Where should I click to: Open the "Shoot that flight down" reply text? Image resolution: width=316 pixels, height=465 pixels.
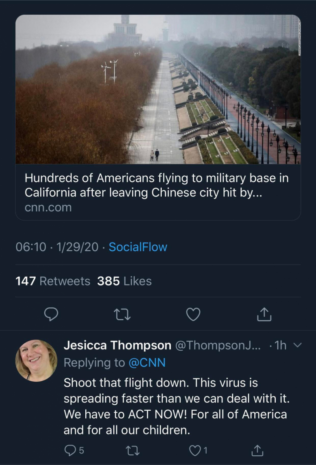(x=175, y=406)
